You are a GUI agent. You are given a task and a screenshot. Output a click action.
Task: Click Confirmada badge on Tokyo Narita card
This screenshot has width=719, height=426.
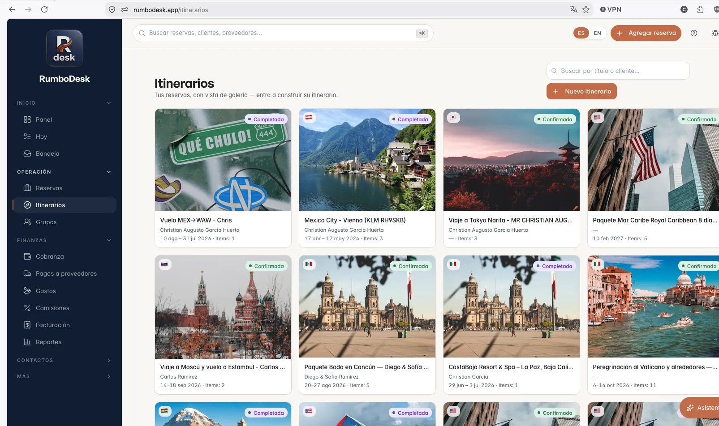(x=555, y=119)
